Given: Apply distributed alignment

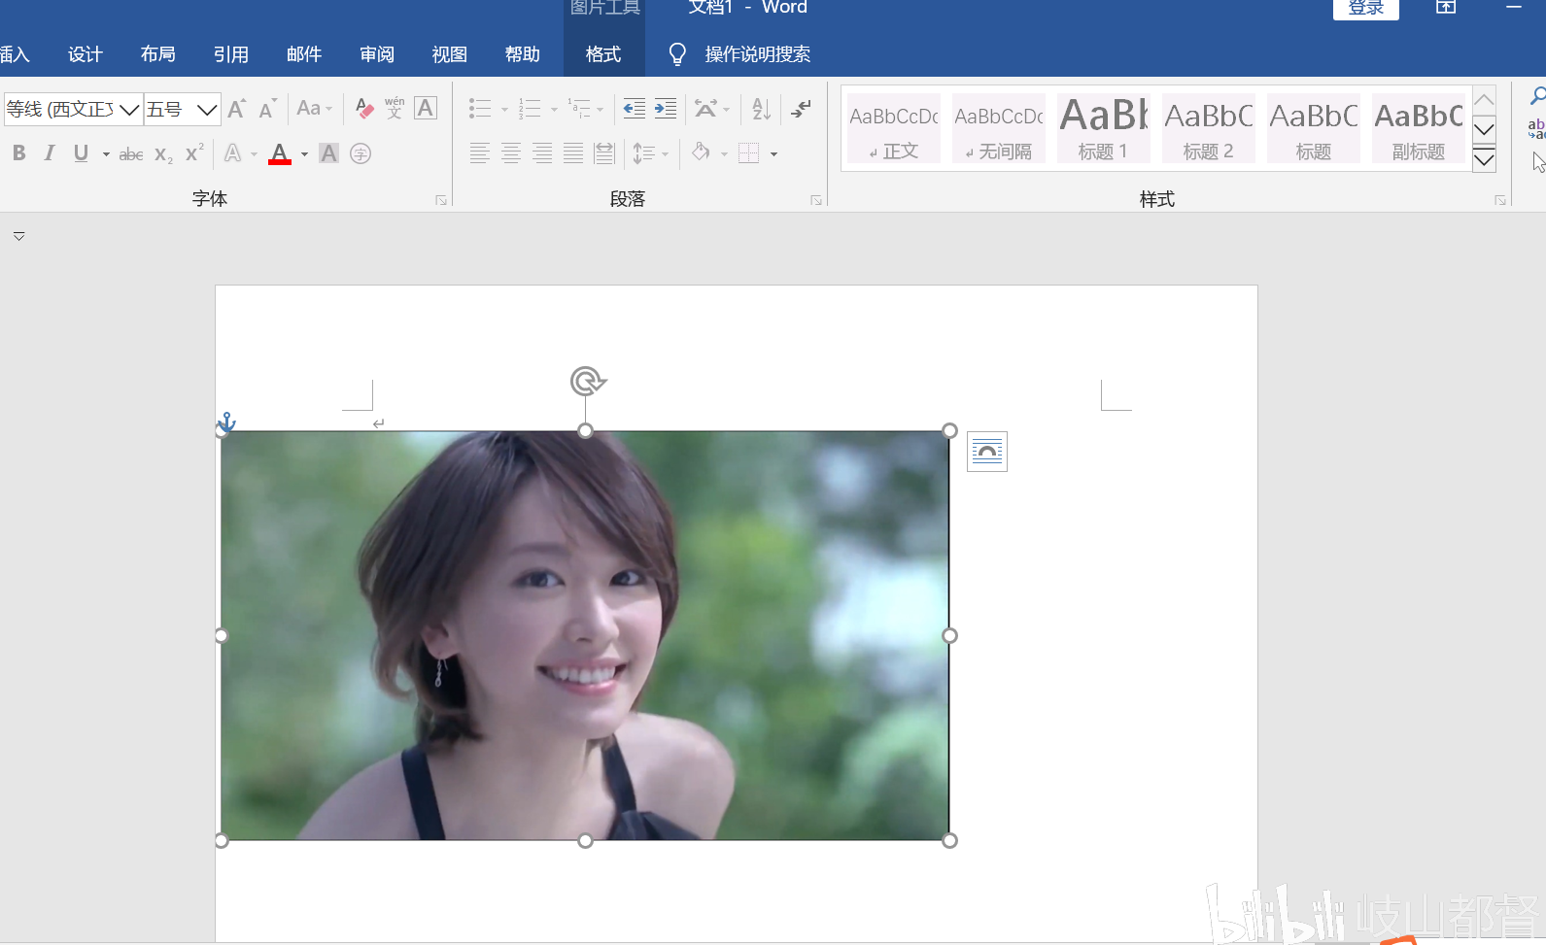Looking at the screenshot, I should (604, 152).
